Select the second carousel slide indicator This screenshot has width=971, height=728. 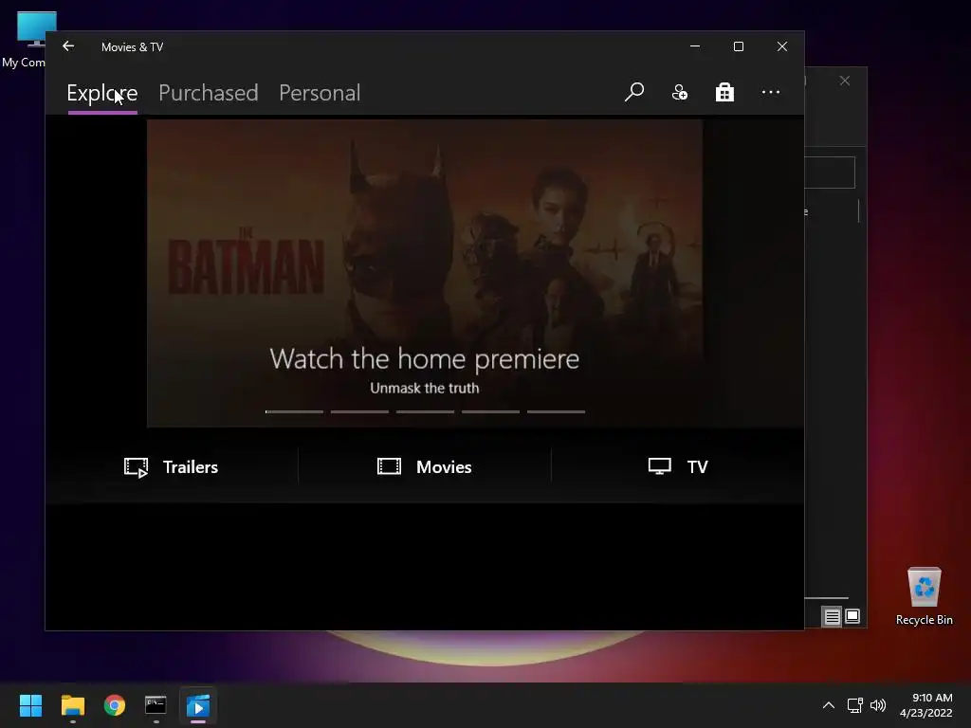coord(359,411)
